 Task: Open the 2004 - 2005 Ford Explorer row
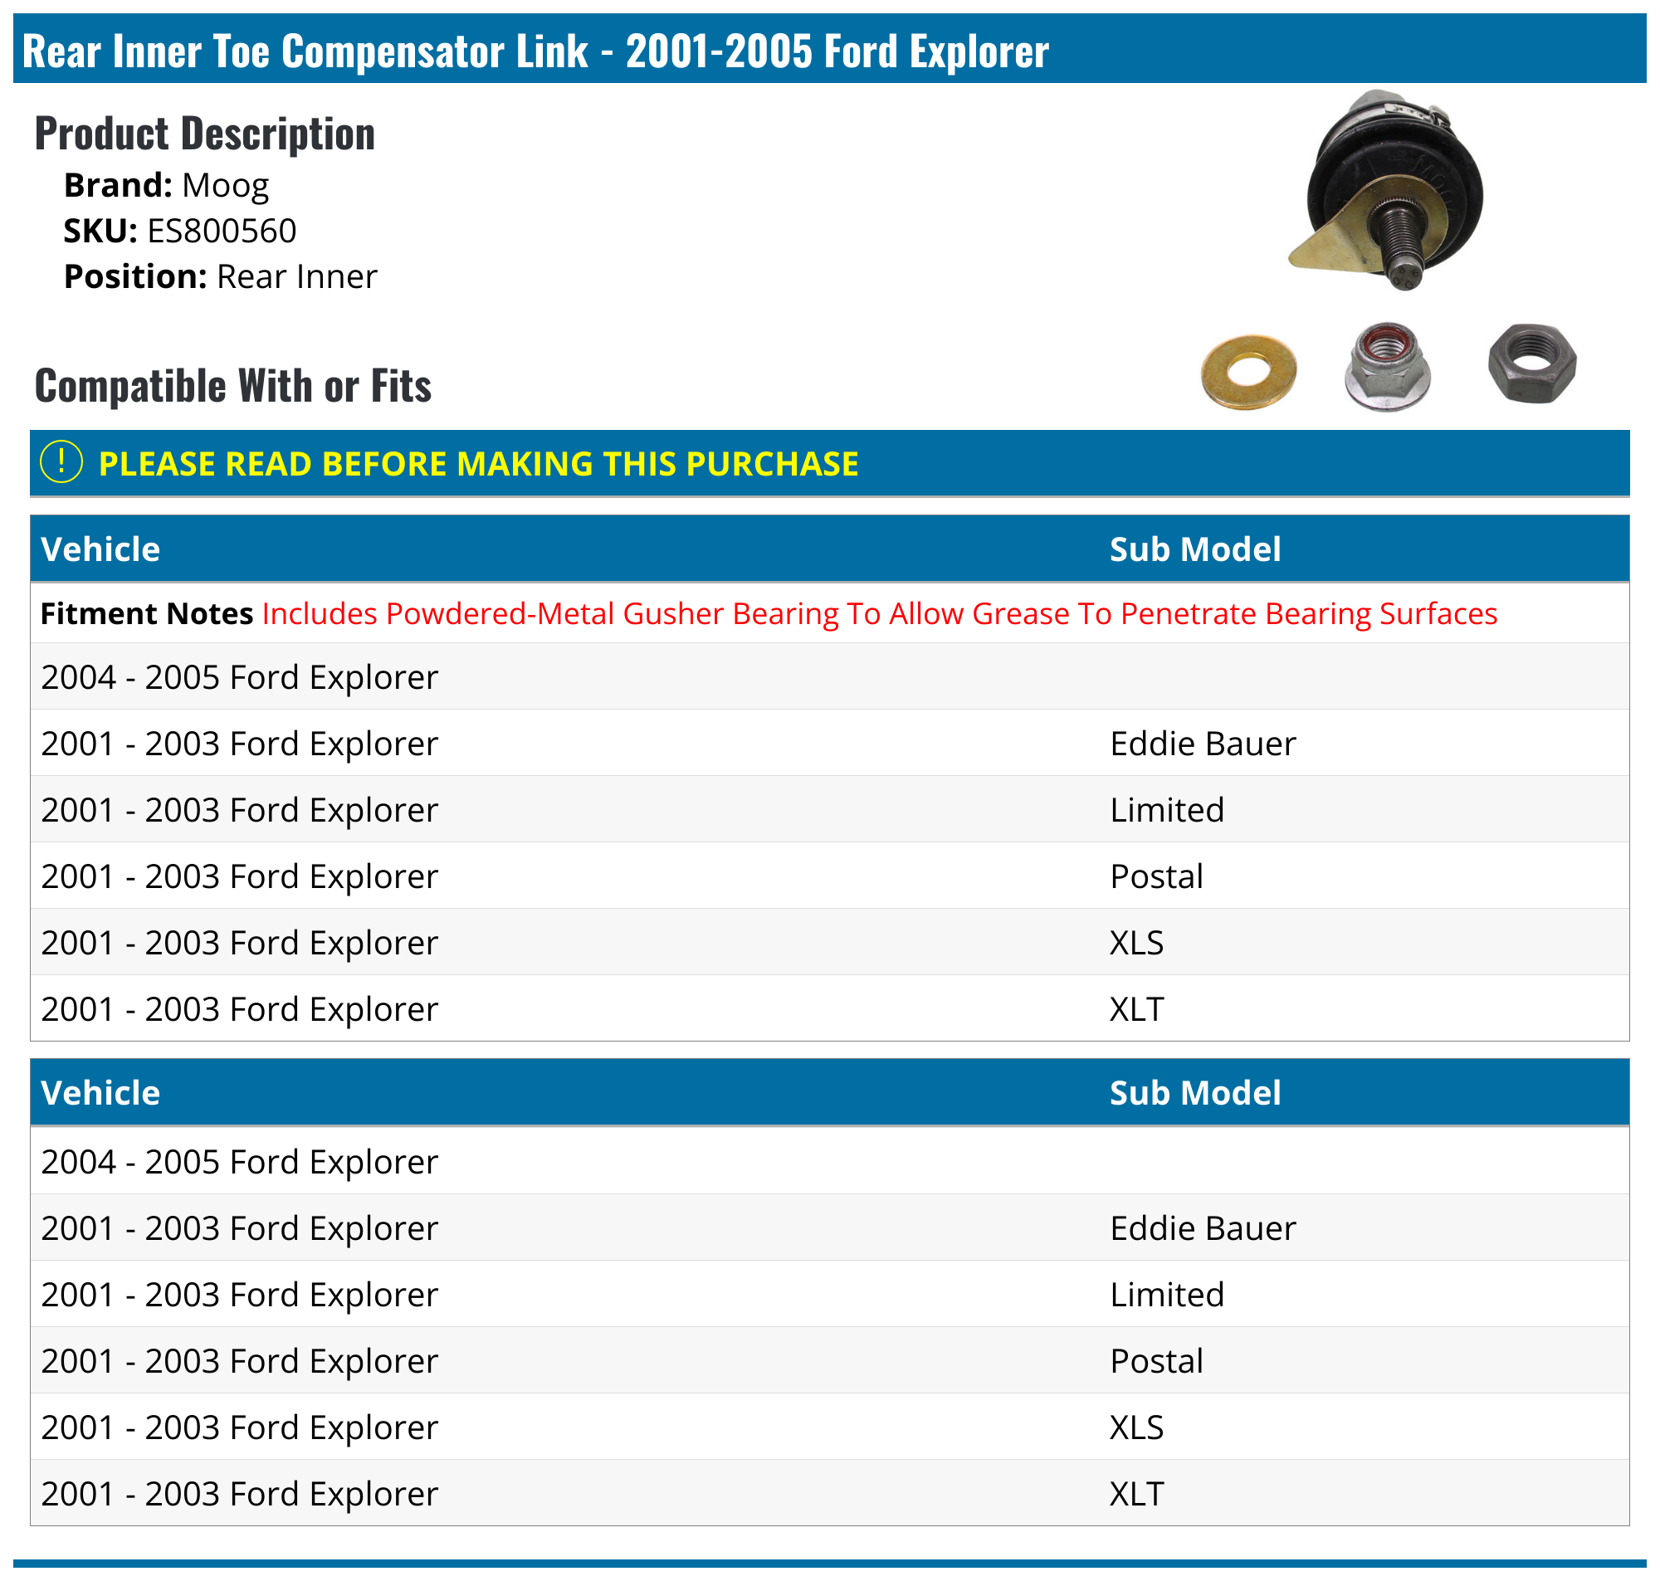click(240, 676)
